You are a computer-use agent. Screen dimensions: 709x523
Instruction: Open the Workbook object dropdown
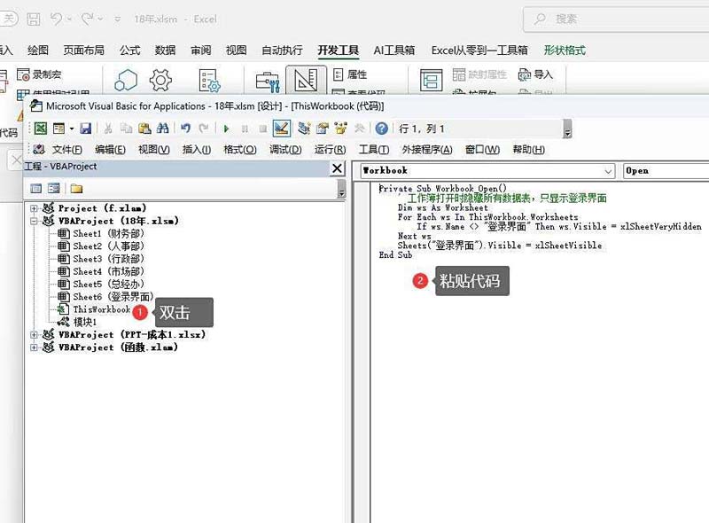coord(608,171)
